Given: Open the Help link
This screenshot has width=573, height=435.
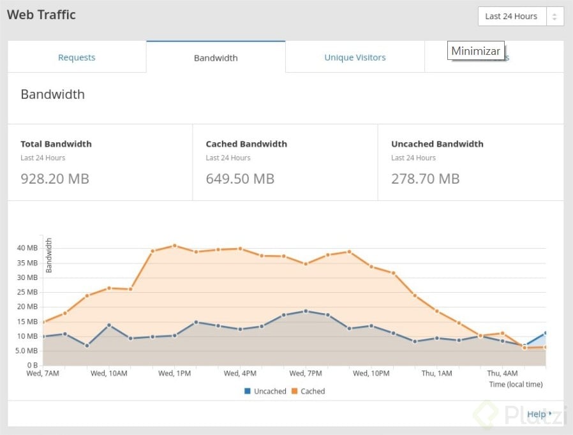Looking at the screenshot, I should [536, 414].
